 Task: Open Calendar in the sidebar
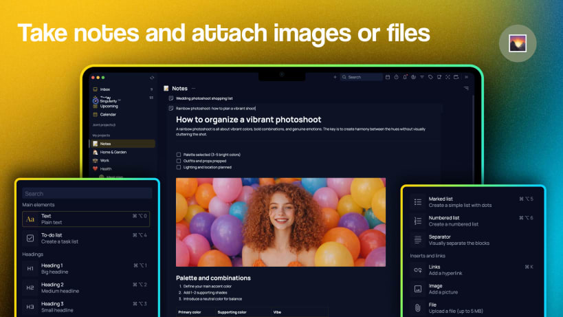[x=122, y=115]
